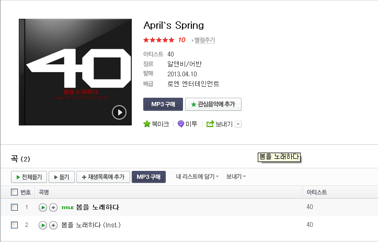Check the checkbox for track 1

coord(15,208)
